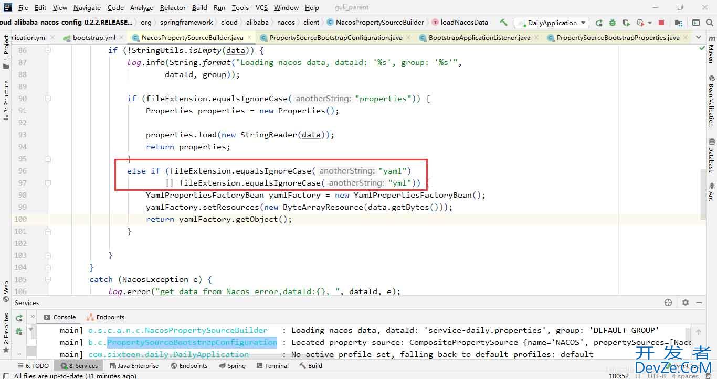Image resolution: width=717 pixels, height=379 pixels.
Task: Click the 'alibaba' breadcrumb
Action: coord(257,23)
